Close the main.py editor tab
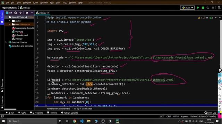The width and height of the screenshot is (222, 124). pyautogui.click(x=48, y=13)
